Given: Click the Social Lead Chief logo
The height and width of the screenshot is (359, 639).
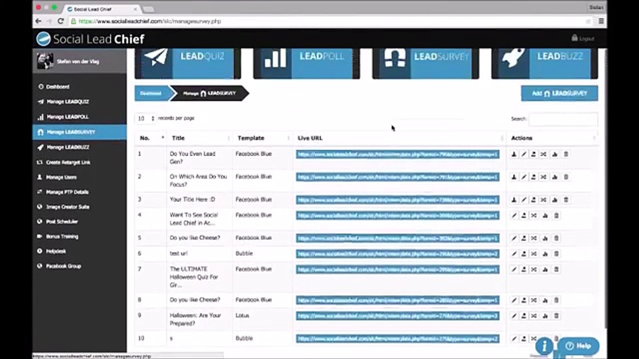Looking at the screenshot, I should pos(90,39).
